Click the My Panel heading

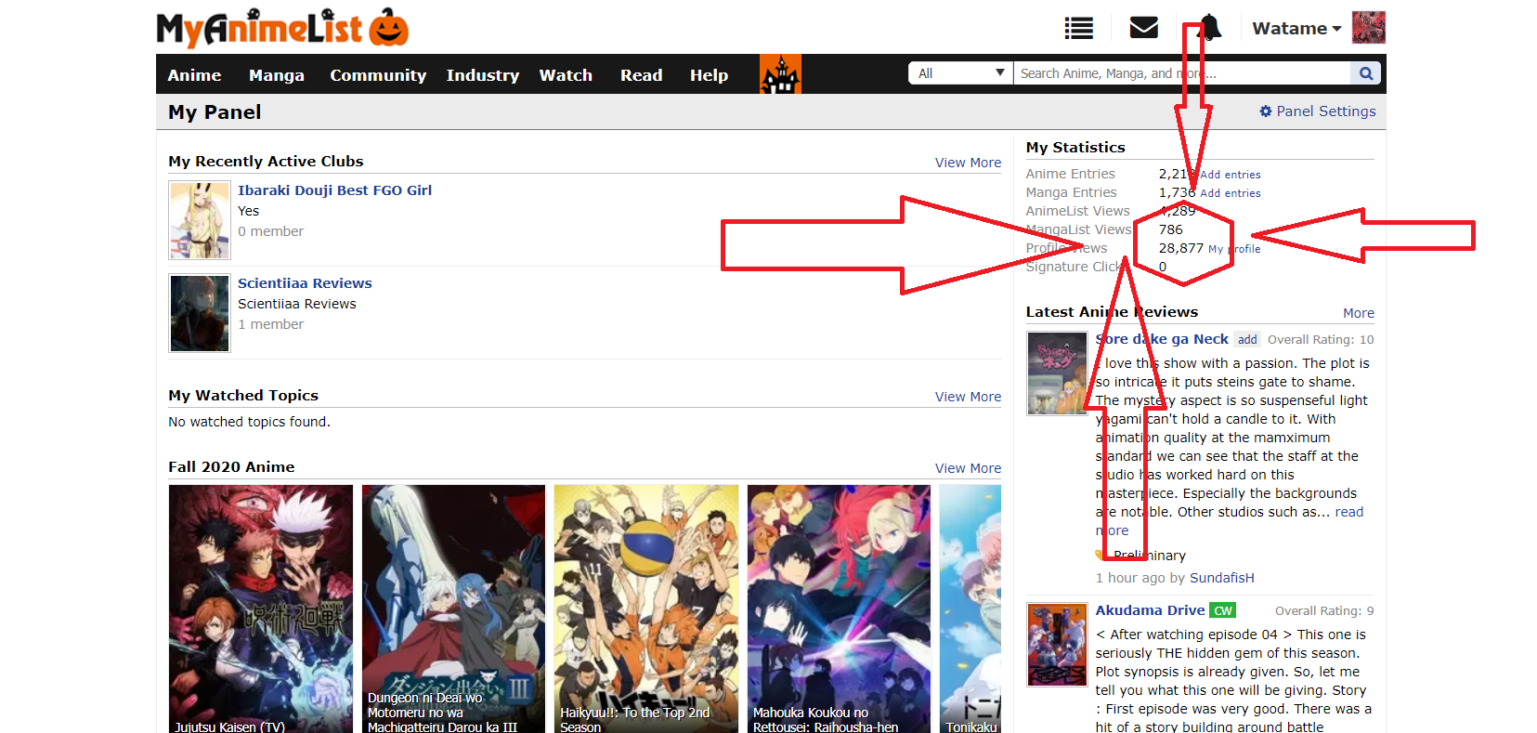click(215, 112)
